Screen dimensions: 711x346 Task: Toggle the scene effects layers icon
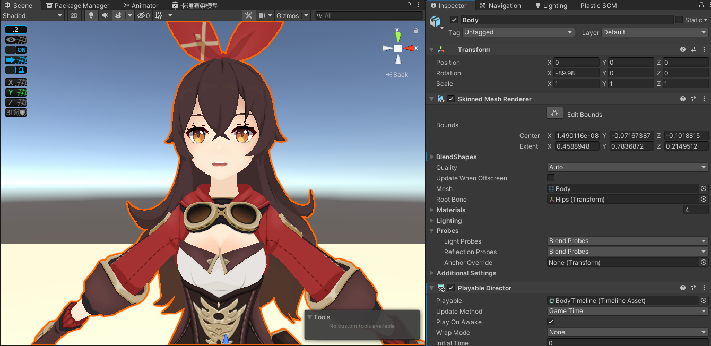coord(119,15)
